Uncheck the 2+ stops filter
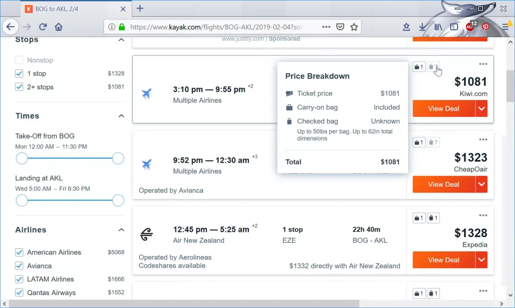The image size is (515, 308). (x=19, y=87)
